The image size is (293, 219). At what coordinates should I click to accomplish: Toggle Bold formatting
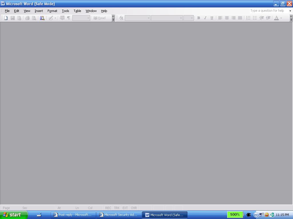pyautogui.click(x=199, y=18)
